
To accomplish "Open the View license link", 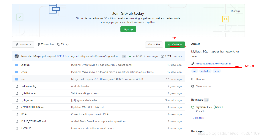I will [x=203, y=86].
